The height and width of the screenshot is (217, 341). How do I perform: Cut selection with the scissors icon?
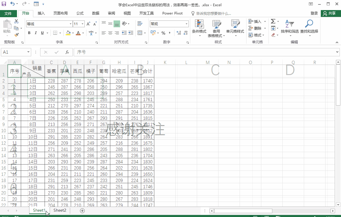16,21
